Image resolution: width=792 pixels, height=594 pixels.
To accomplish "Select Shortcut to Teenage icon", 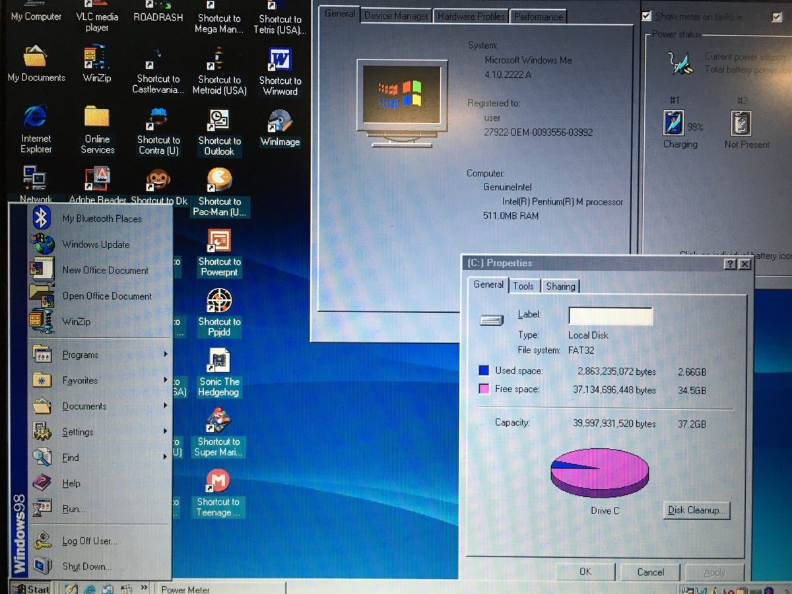I will coord(218,493).
